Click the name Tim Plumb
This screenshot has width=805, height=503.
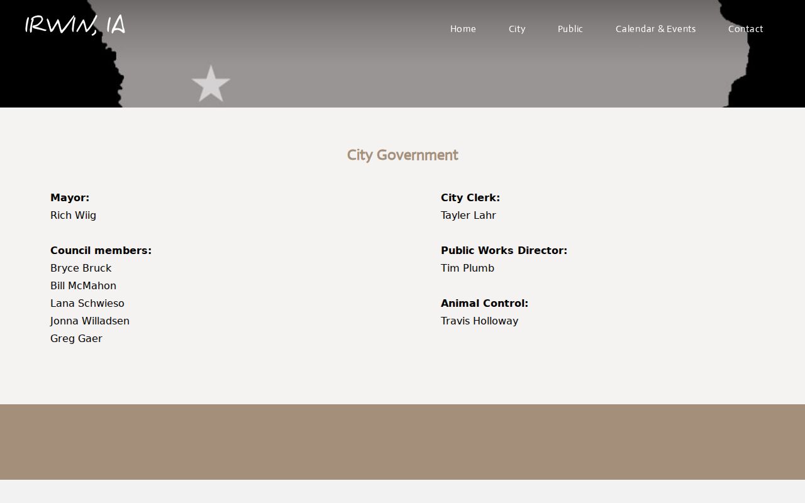click(467, 268)
